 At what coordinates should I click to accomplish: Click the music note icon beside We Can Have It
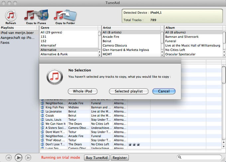[x=42, y=124]
